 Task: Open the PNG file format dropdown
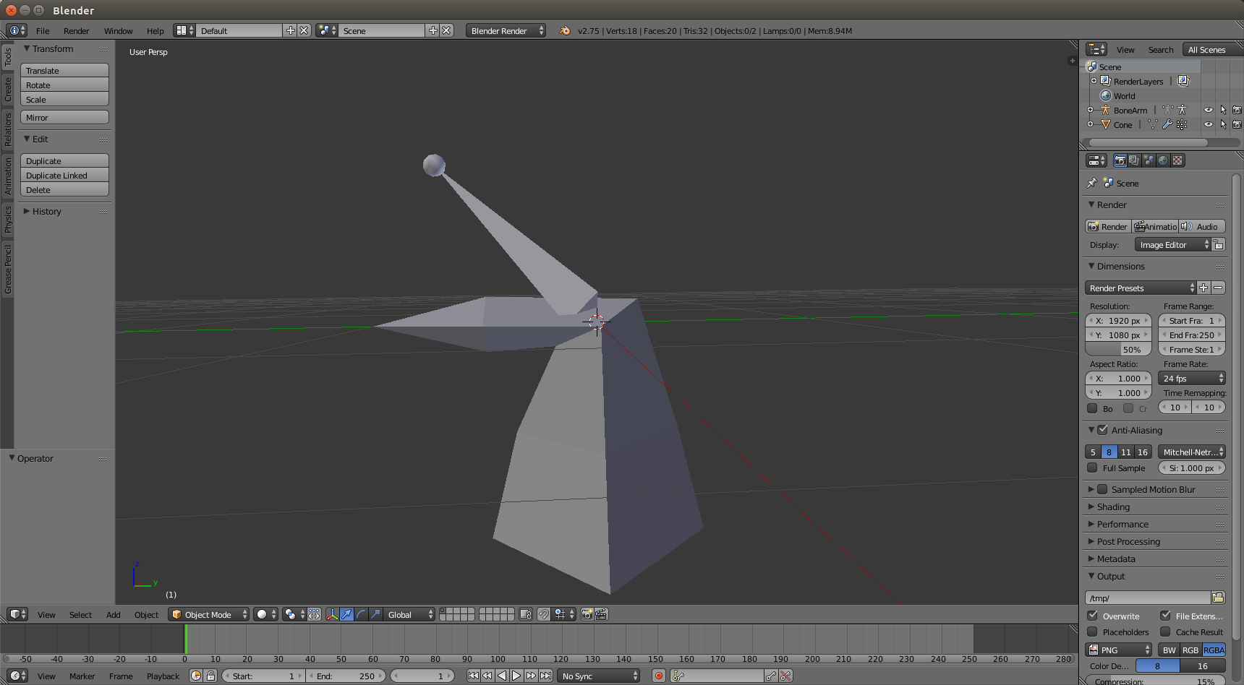[1118, 650]
